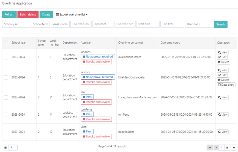This screenshot has width=238, height=152.
Task: Check the tomPeng application row checkbox
Action: 6,115
